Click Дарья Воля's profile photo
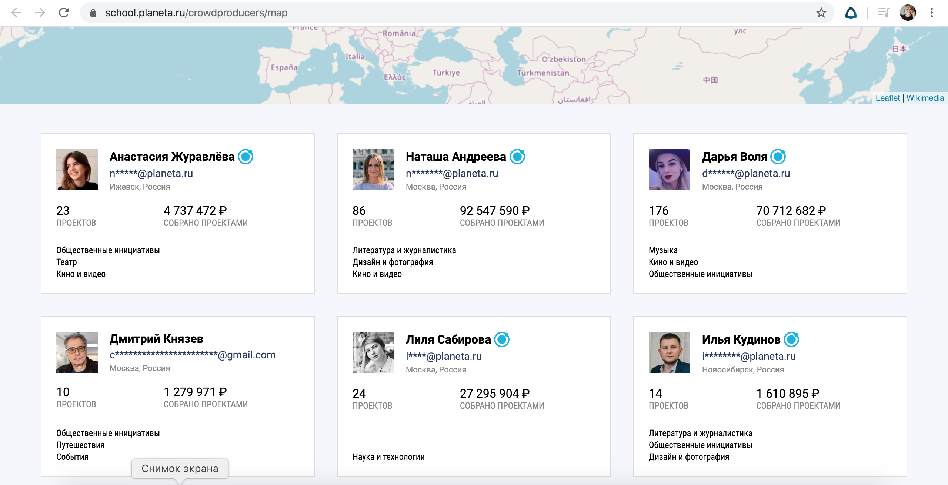 coord(669,170)
